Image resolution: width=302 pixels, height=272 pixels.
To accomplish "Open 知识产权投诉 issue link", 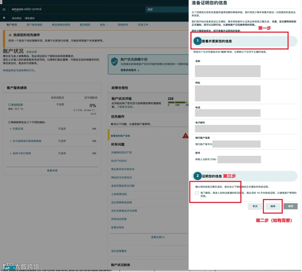I will 119,161.
